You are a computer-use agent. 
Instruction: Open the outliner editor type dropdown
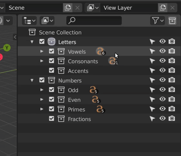(29, 21)
